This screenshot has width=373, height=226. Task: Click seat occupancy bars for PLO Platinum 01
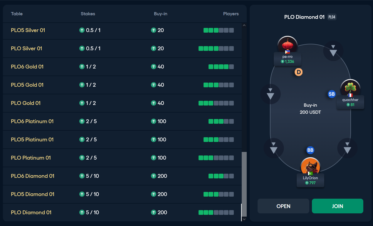(216, 158)
